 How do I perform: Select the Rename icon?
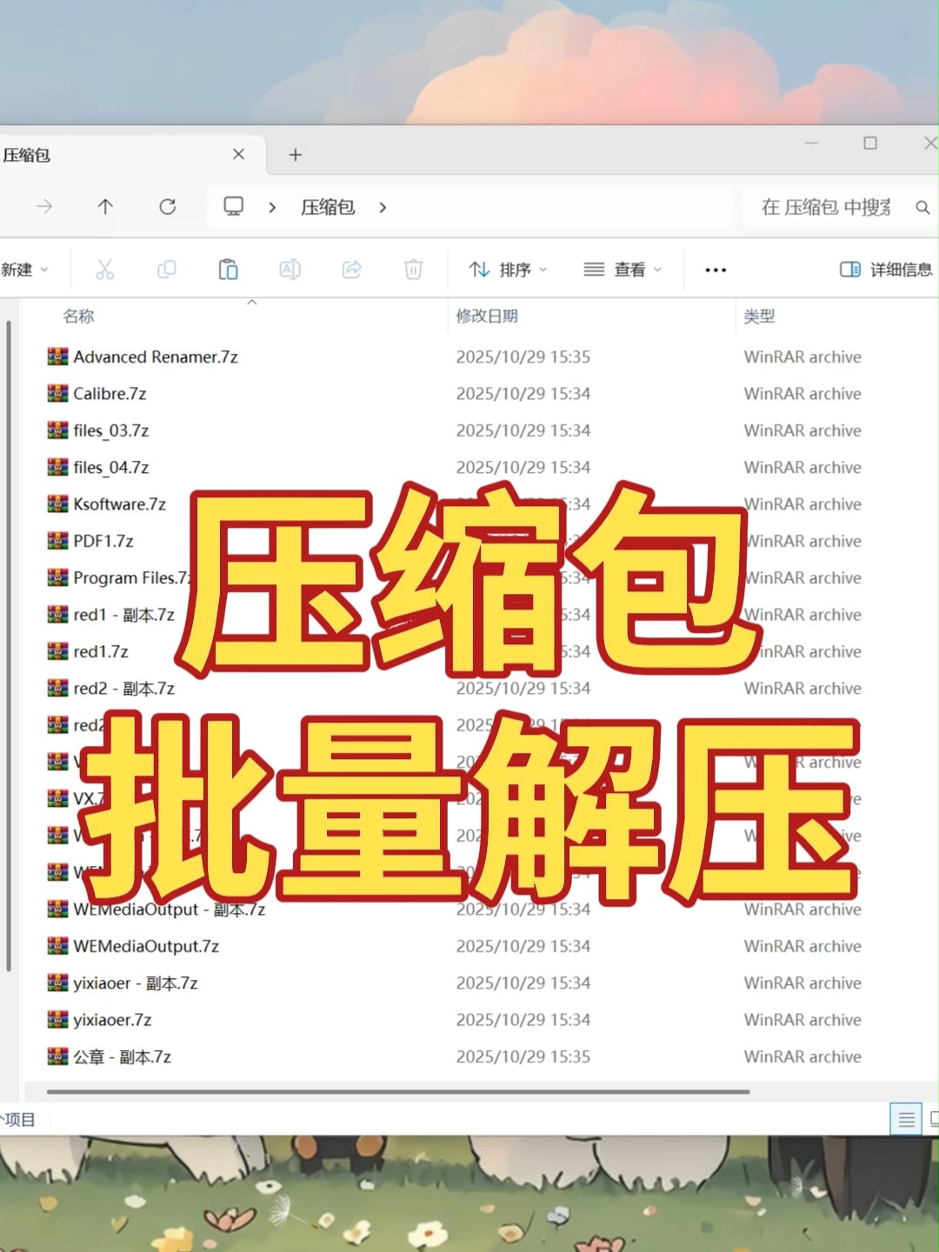coord(290,270)
